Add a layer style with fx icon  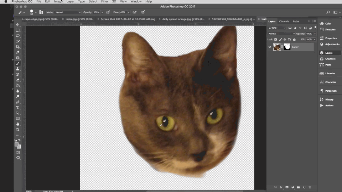point(281,187)
